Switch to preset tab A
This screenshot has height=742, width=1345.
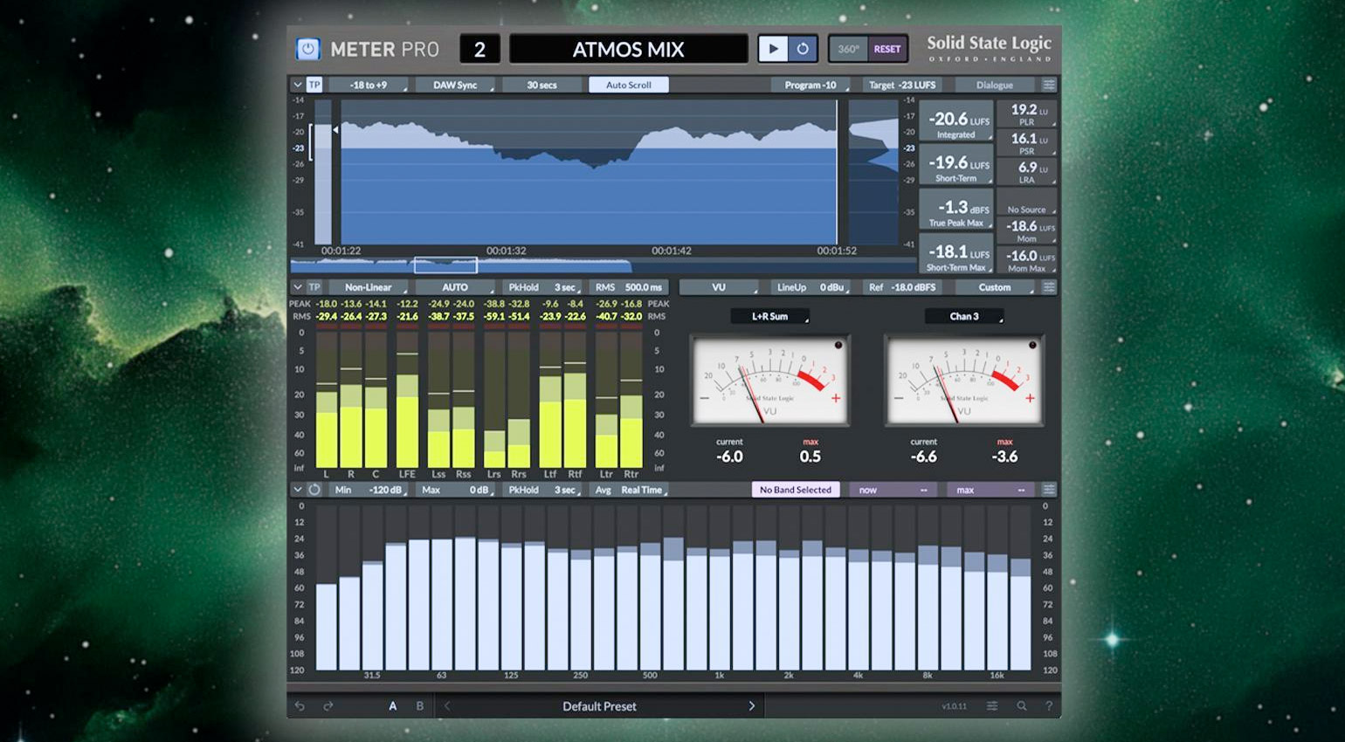coord(393,705)
